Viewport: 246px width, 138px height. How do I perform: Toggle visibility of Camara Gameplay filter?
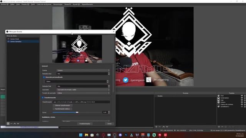(8, 41)
